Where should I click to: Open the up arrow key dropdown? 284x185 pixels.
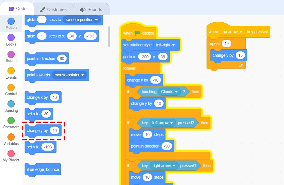[232, 32]
